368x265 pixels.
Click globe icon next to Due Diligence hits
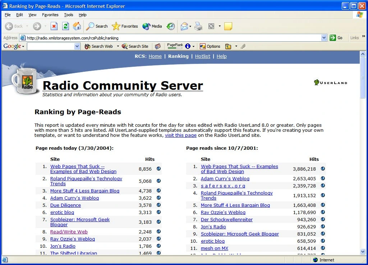(158, 205)
